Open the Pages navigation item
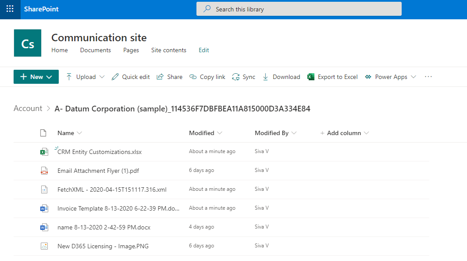467x261 pixels. pos(131,50)
